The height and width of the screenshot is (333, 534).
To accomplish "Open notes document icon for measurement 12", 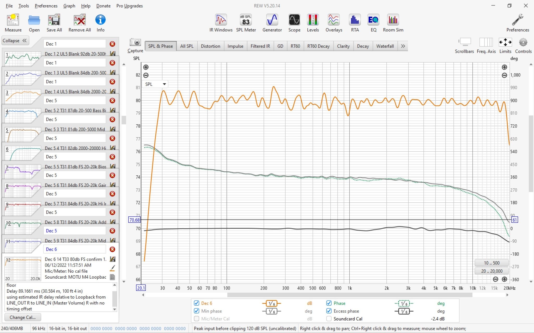I will (112, 277).
